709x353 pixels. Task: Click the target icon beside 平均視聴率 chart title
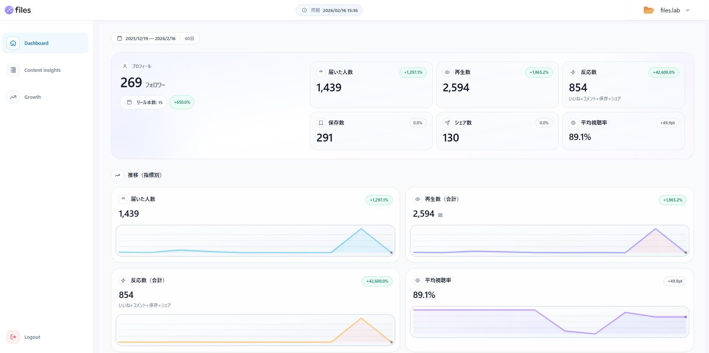[418, 280]
